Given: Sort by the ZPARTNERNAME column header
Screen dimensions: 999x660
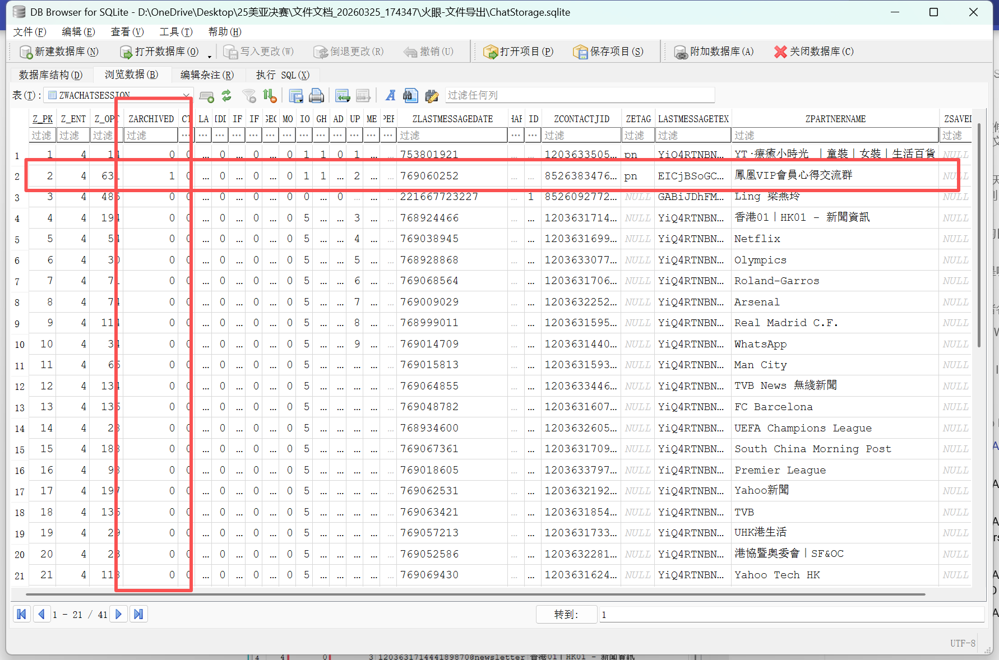Looking at the screenshot, I should [x=835, y=119].
